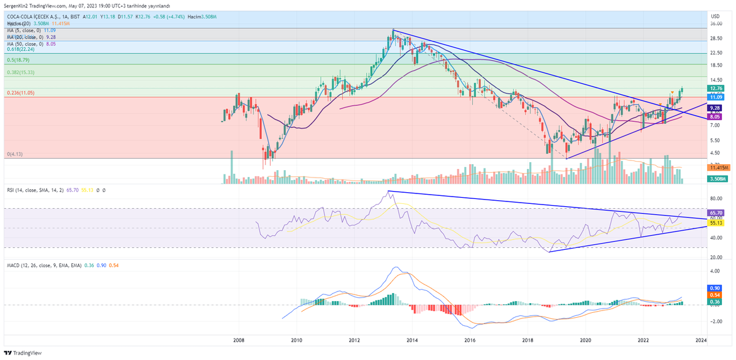Click the 40.00 RSI axis label
The image size is (736, 360).
click(716, 238)
